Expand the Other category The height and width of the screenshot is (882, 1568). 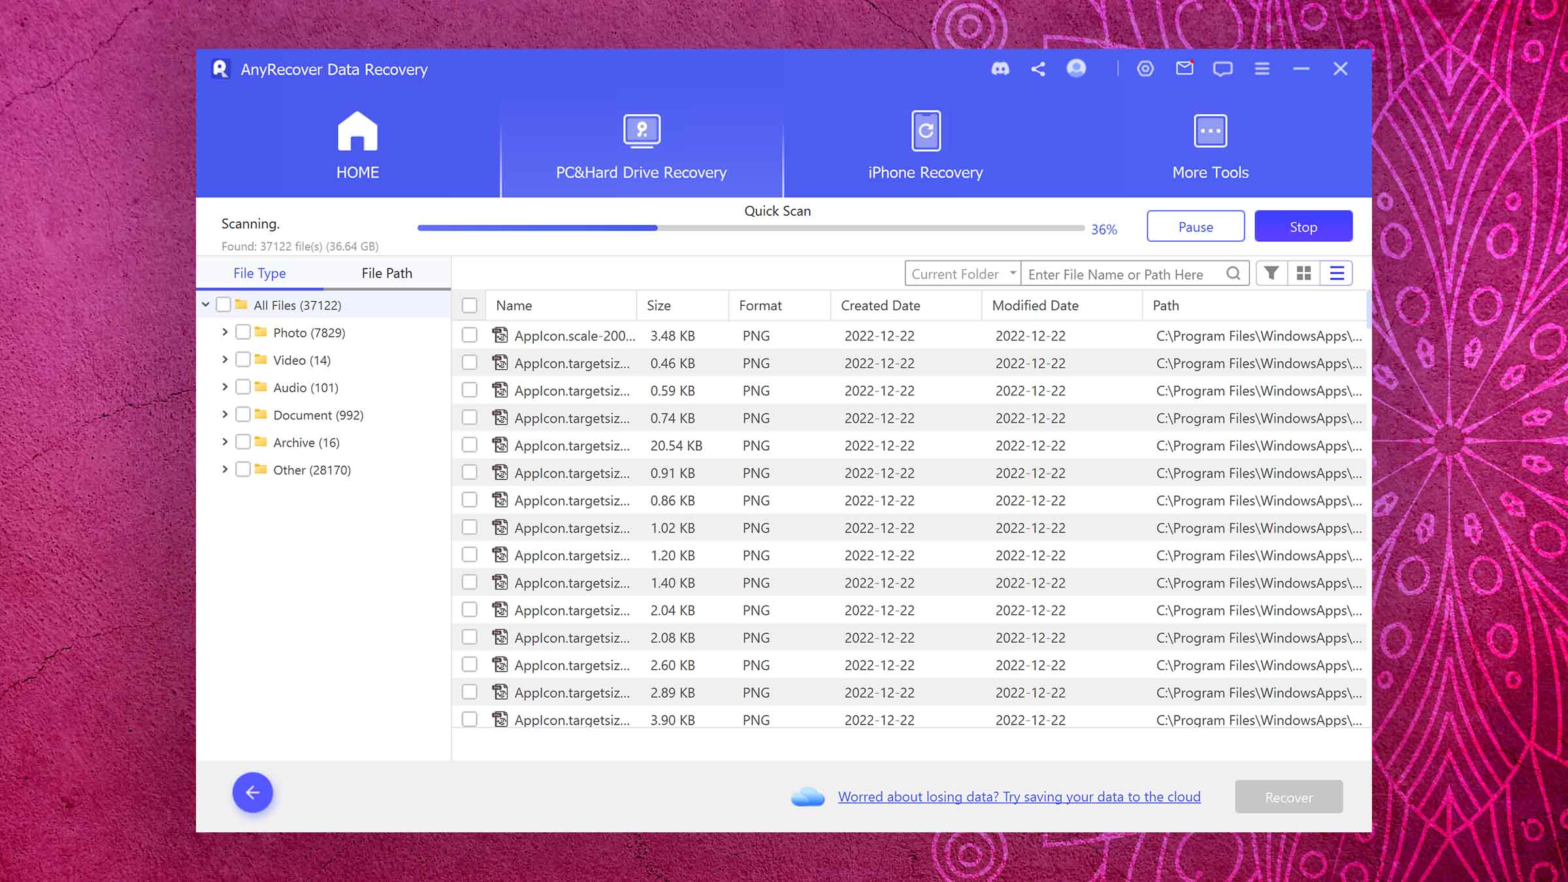(225, 469)
